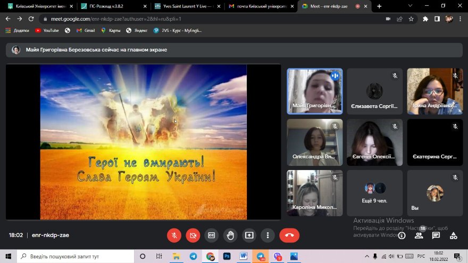Open the Gmail bookmark
This screenshot has width=468, height=263.
pos(85,30)
